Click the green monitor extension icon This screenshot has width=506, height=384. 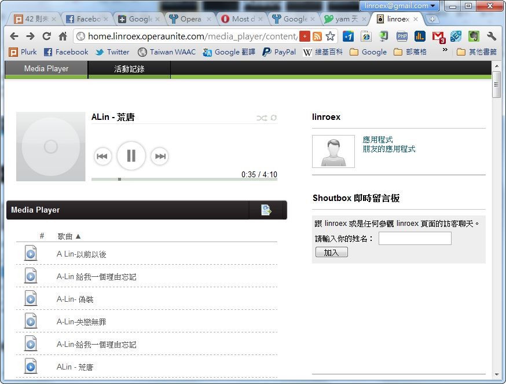tap(384, 36)
